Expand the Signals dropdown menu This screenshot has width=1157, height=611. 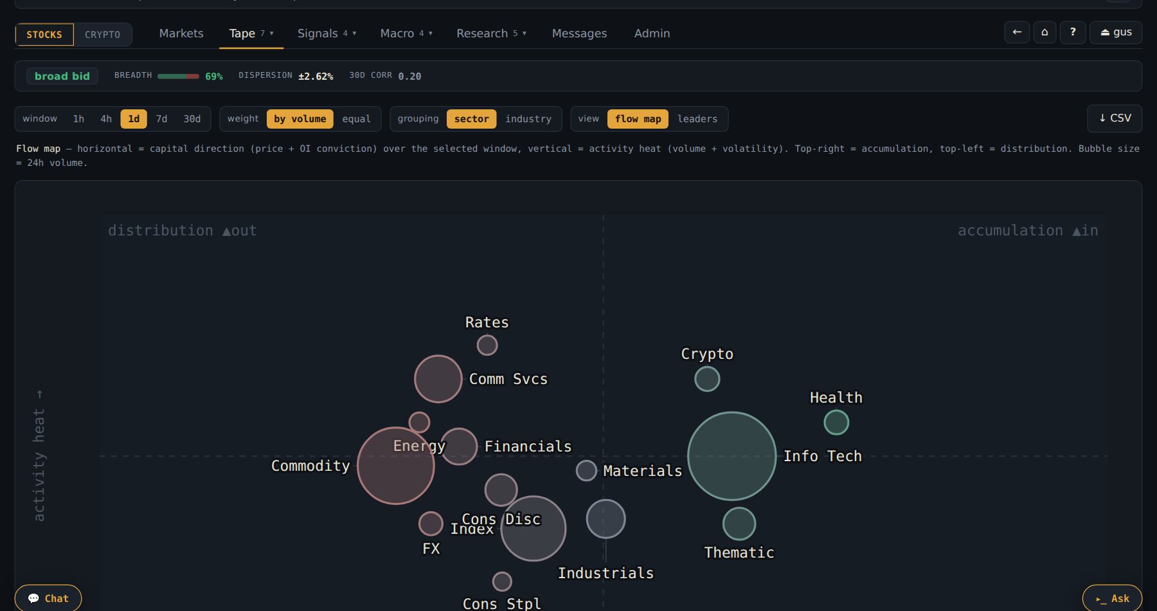coord(327,33)
